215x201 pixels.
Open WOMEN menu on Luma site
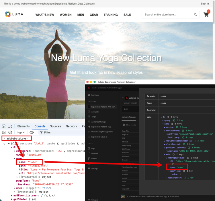[66, 15]
